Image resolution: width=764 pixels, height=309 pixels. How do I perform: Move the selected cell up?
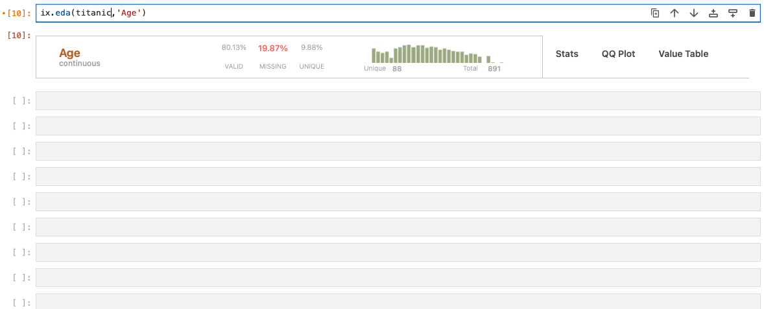click(x=674, y=13)
